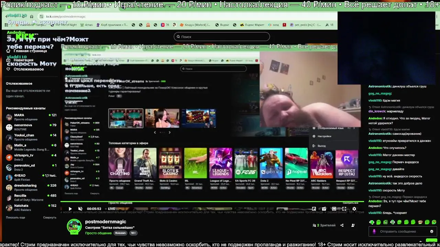Click the '18+' tag below the stream title
The width and height of the screenshot is (440, 247).
point(133,233)
